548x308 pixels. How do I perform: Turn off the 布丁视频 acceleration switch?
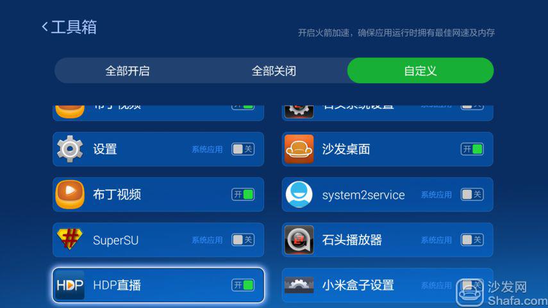coord(243,195)
